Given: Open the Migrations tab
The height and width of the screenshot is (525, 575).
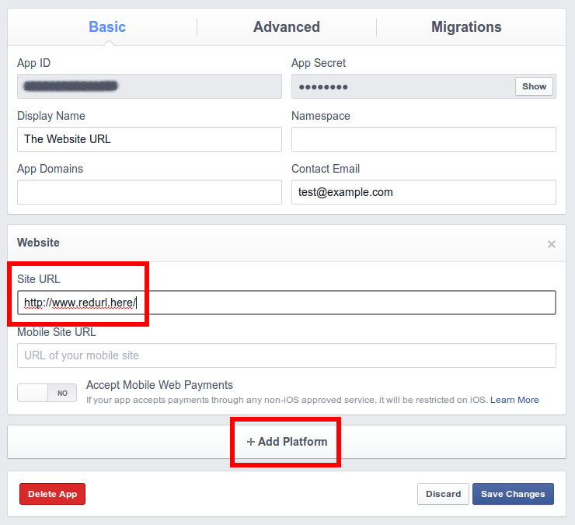Looking at the screenshot, I should pyautogui.click(x=466, y=27).
